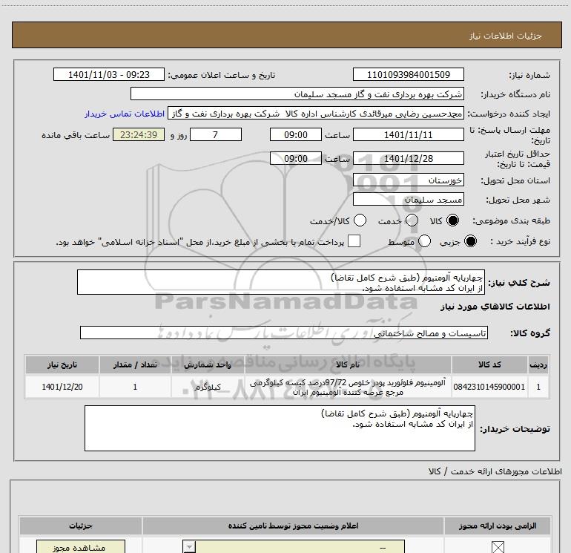The image size is (571, 553).
Task: Click the واحد شمارش column header
Action: pos(208,364)
